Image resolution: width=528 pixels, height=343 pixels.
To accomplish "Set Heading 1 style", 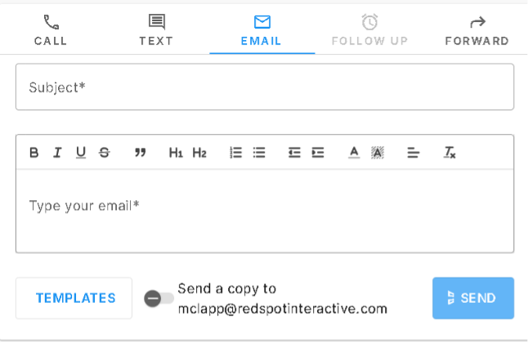I will [x=176, y=153].
